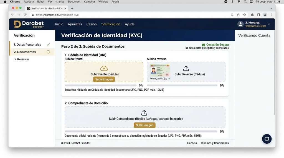Click the upload arrow icon for Subir Reverso
Screen dimensions: 284x158
[186, 68]
